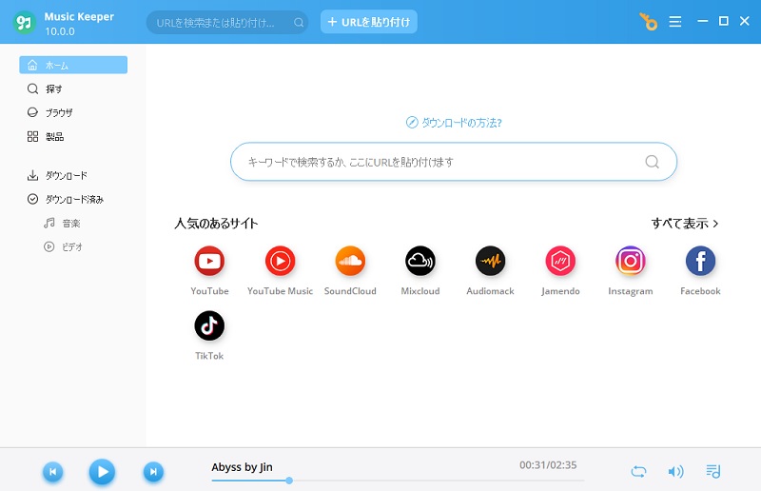Click the orange key registration icon
This screenshot has height=491, width=761.
pyautogui.click(x=648, y=22)
